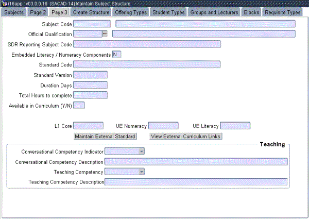Click the 'Total Hours to complete' label

45,95
